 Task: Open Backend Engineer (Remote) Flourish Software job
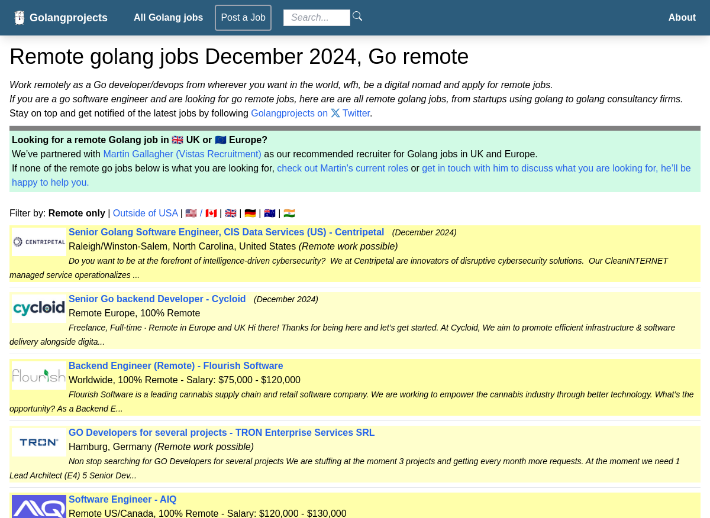coord(176,366)
